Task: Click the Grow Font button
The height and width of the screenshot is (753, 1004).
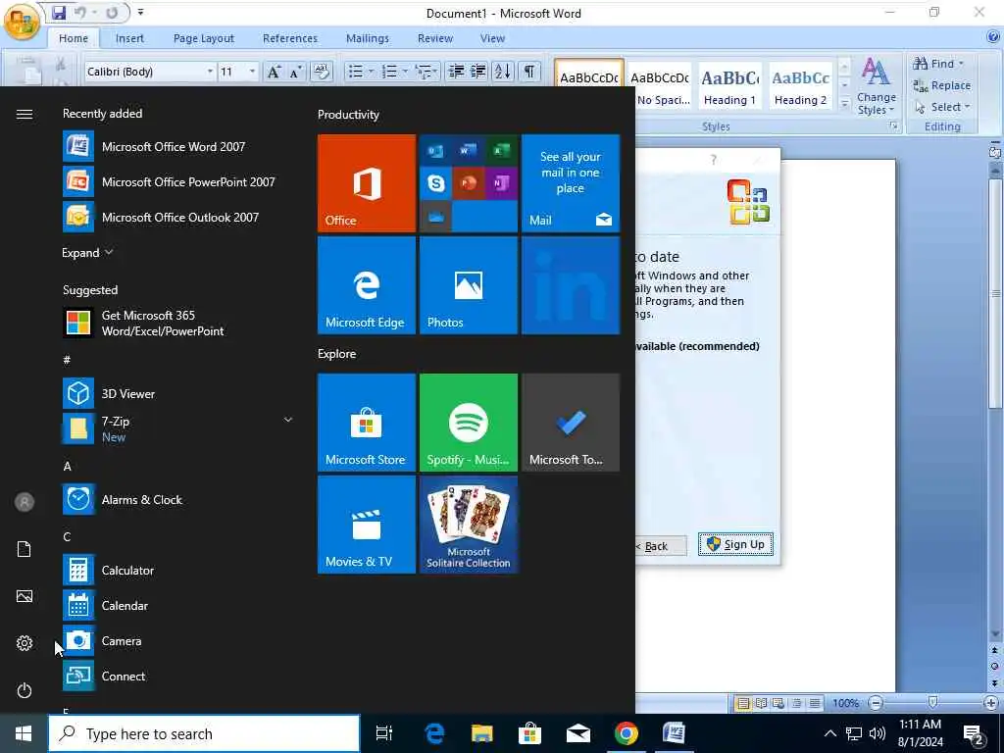Action: tap(274, 72)
